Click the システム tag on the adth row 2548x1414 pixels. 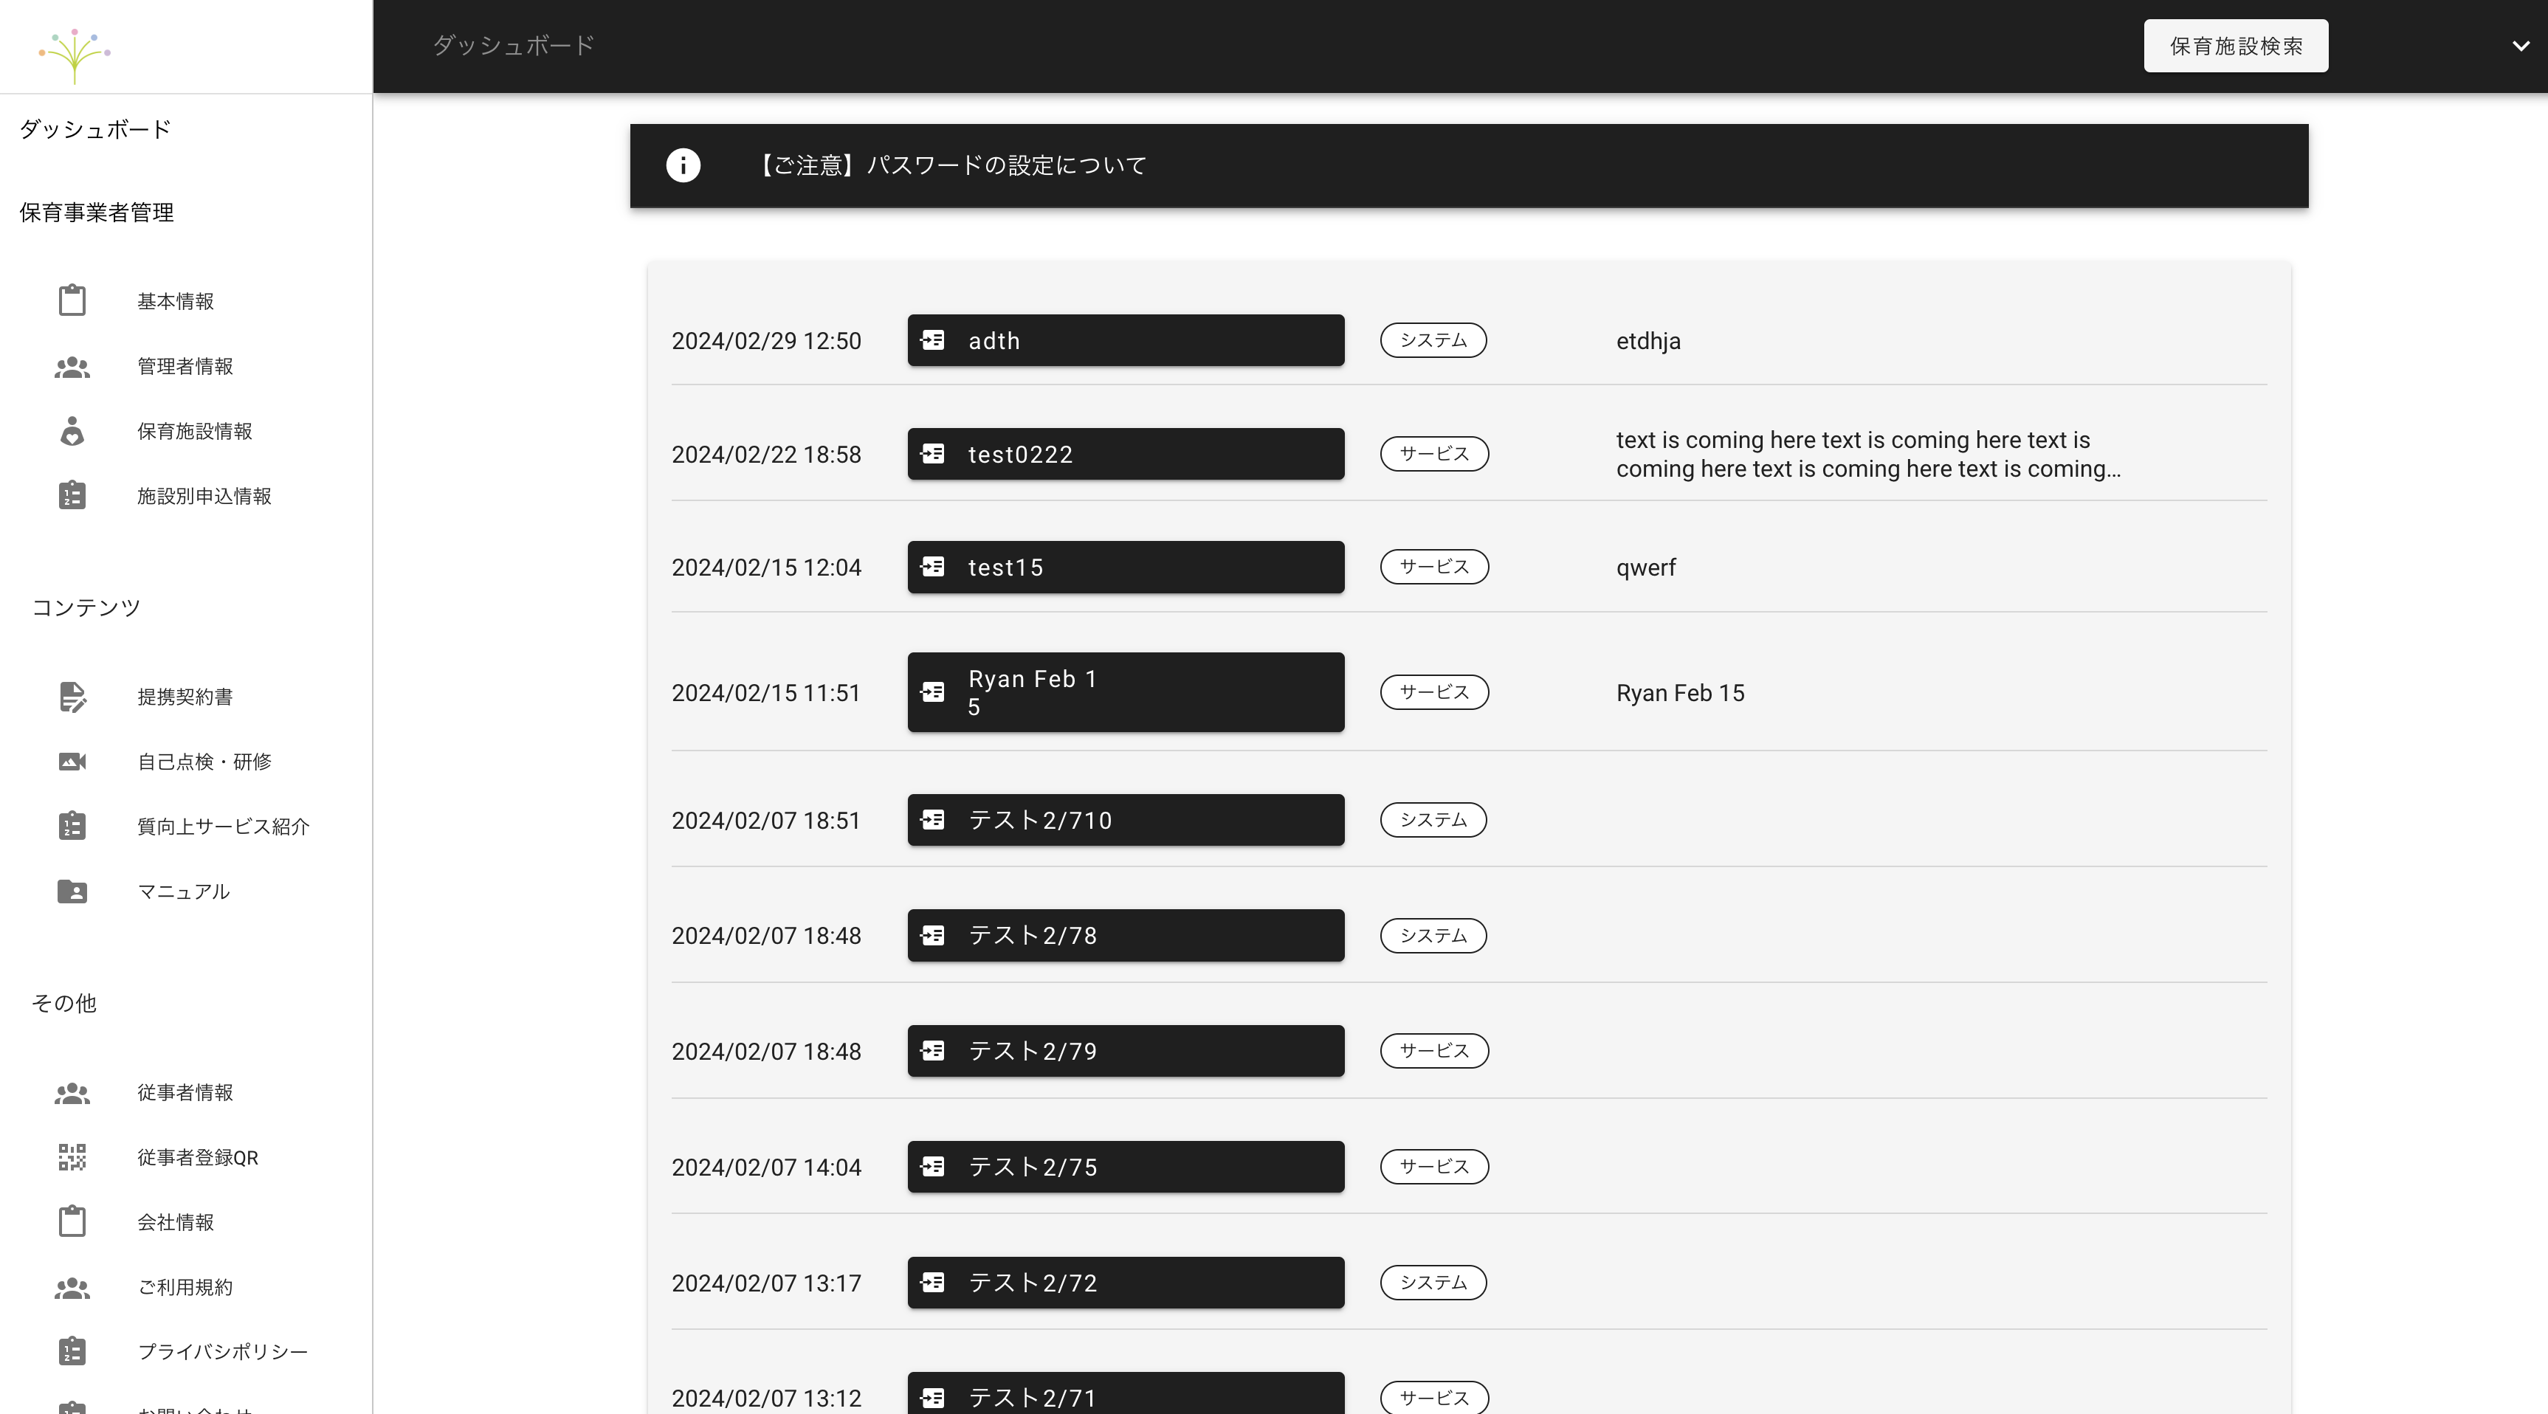point(1433,340)
